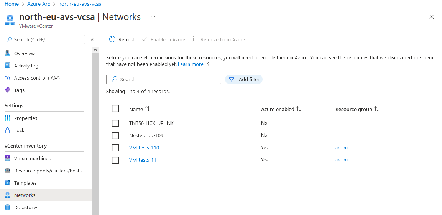Image resolution: width=442 pixels, height=215 pixels.
Task: Click the Add filter funnel icon
Action: [x=232, y=80]
